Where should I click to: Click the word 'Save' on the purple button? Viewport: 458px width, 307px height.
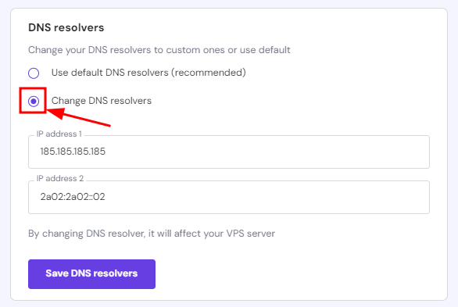(x=57, y=273)
